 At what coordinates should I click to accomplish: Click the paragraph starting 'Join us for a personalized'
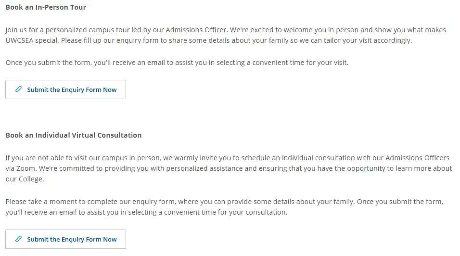226,35
